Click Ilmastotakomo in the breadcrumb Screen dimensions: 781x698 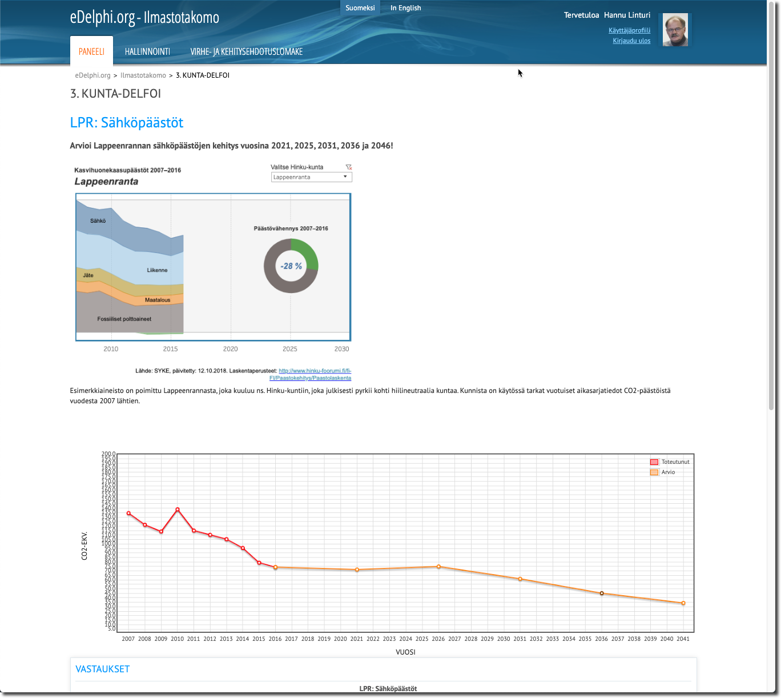(143, 75)
